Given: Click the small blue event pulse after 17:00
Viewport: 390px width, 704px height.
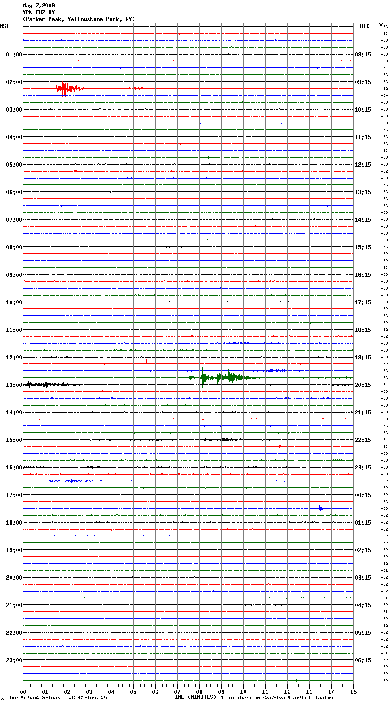Looking at the screenshot, I should pyautogui.click(x=322, y=508).
